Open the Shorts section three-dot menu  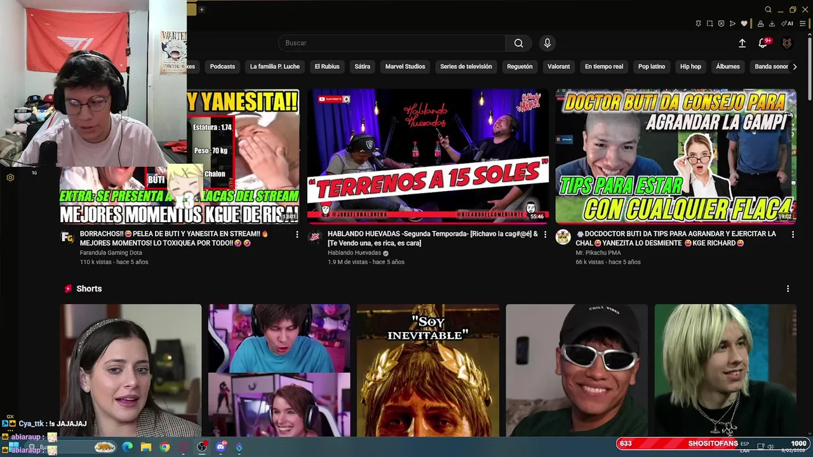[x=788, y=289]
